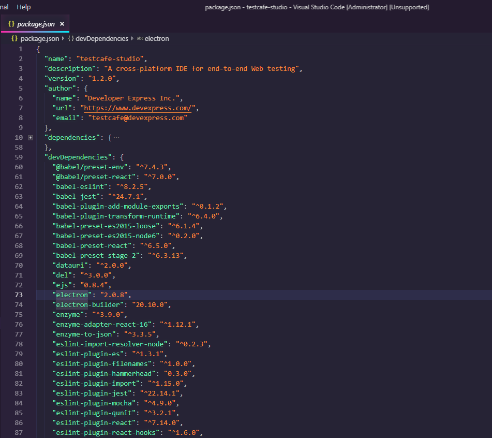This screenshot has height=438, width=492.
Task: Click the "babel-plugin-transform-runtime" key
Action: tap(116, 216)
